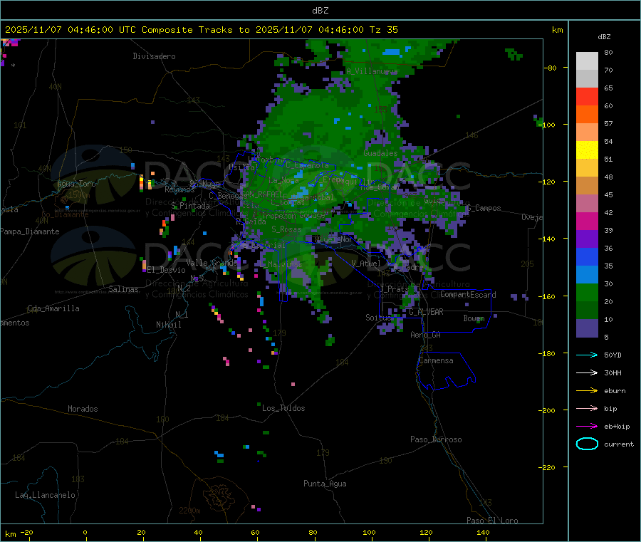This screenshot has height=542, width=641.
Task: Click the cyan 'current' ellipse legend symbol
Action: [587, 444]
